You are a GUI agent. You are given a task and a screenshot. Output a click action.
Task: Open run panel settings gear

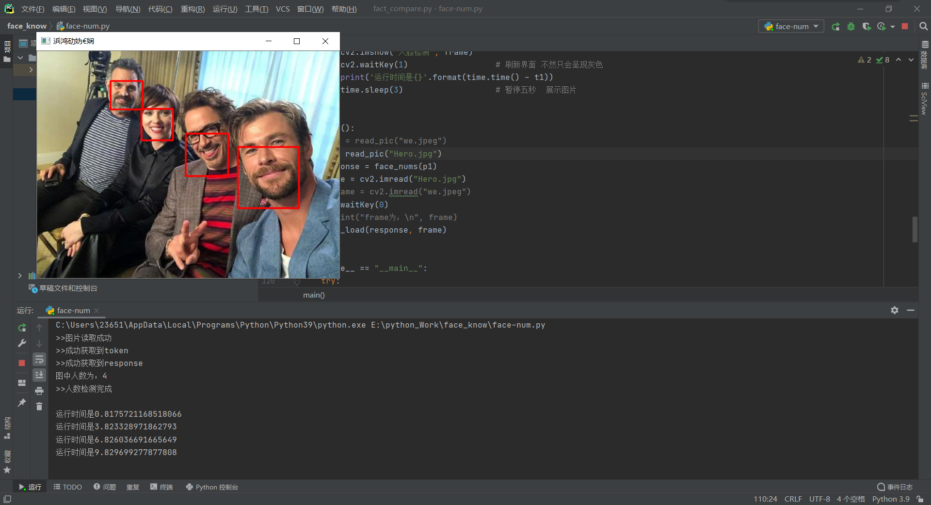coord(895,310)
